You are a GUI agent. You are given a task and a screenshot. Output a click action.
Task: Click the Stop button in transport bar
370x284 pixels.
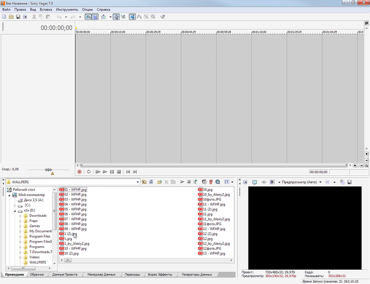coord(119,172)
